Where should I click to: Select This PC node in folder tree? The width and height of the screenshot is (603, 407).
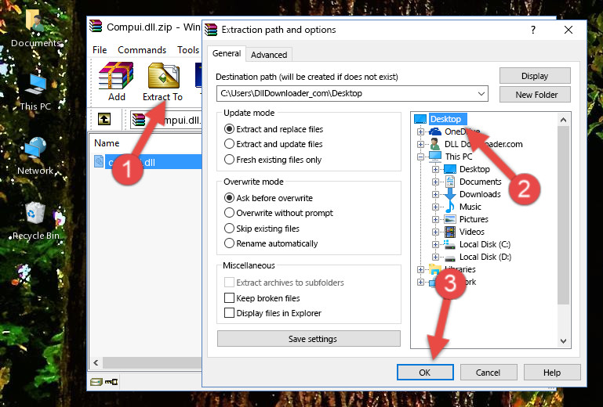pyautogui.click(x=459, y=157)
